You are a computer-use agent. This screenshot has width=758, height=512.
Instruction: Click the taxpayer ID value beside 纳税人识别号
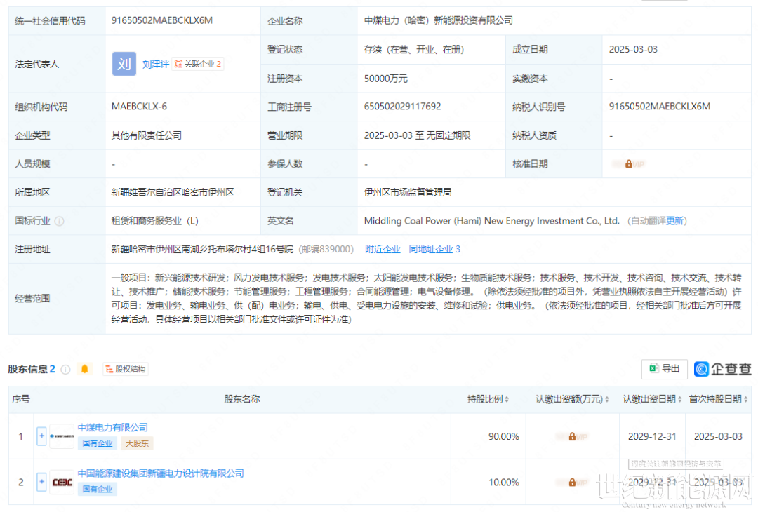[659, 107]
